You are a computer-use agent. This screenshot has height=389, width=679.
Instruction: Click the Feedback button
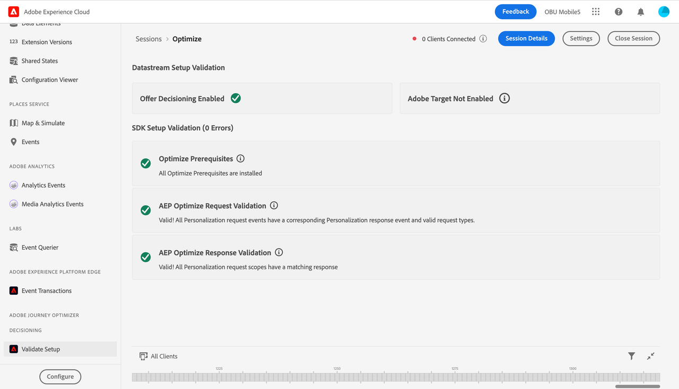pyautogui.click(x=516, y=12)
